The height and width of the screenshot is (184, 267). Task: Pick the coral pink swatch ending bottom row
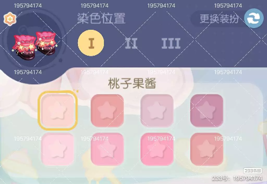click(207, 149)
